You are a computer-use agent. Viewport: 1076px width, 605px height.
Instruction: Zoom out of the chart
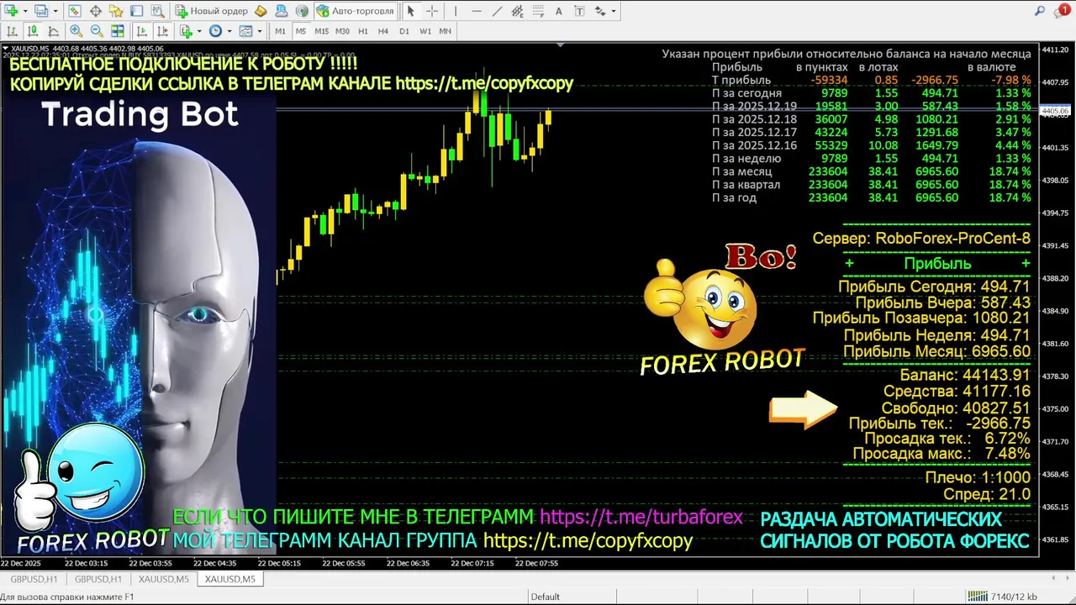97,31
